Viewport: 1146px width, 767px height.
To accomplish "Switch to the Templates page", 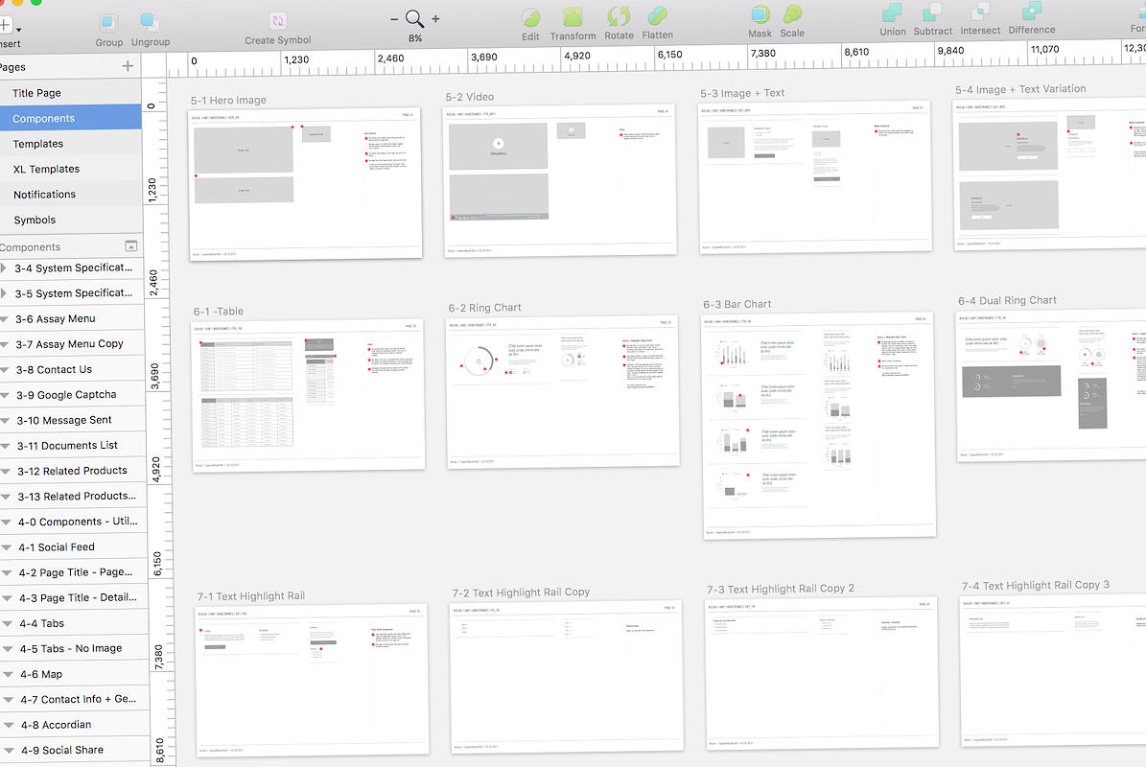I will click(x=38, y=144).
